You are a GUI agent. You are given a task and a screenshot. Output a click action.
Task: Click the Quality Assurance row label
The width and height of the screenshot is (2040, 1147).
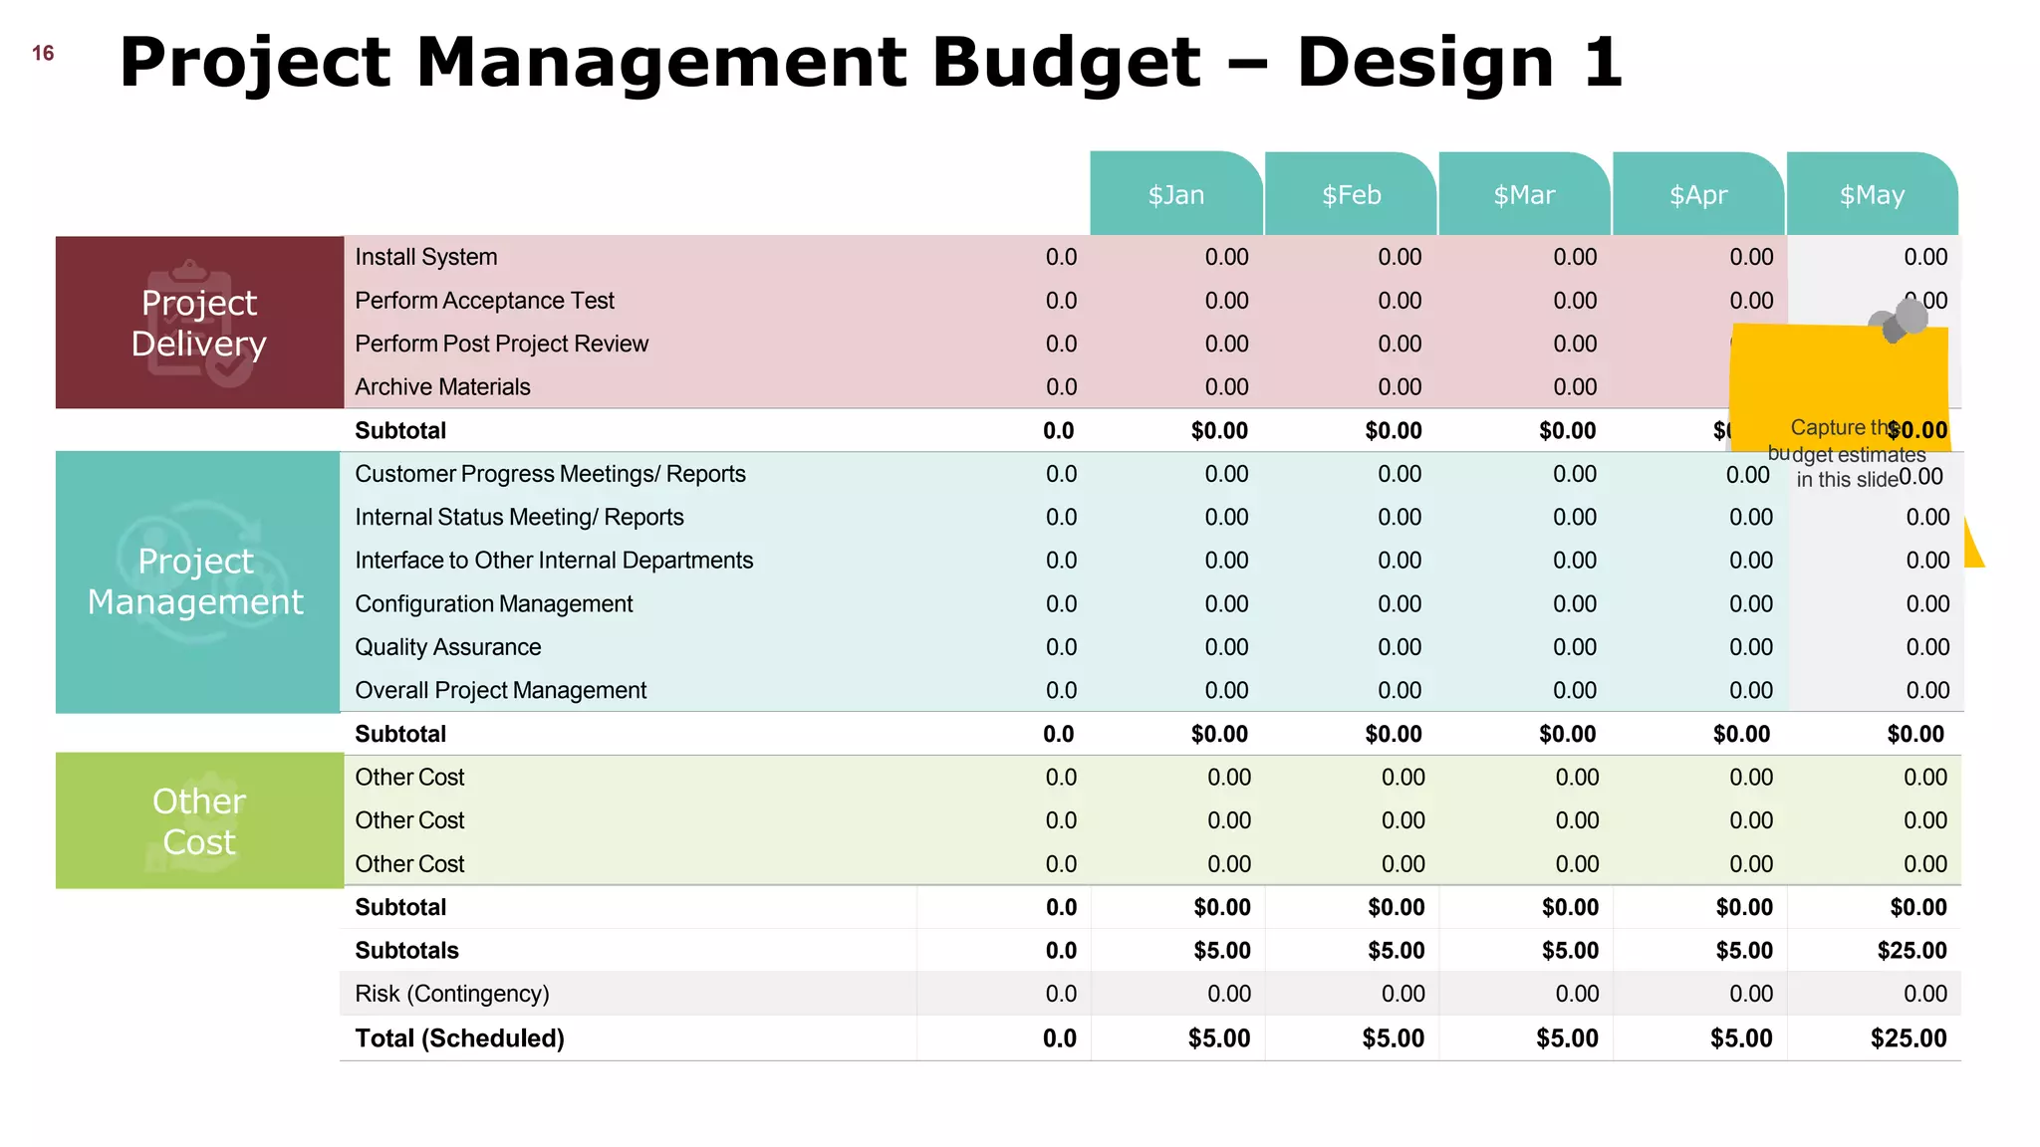[447, 647]
